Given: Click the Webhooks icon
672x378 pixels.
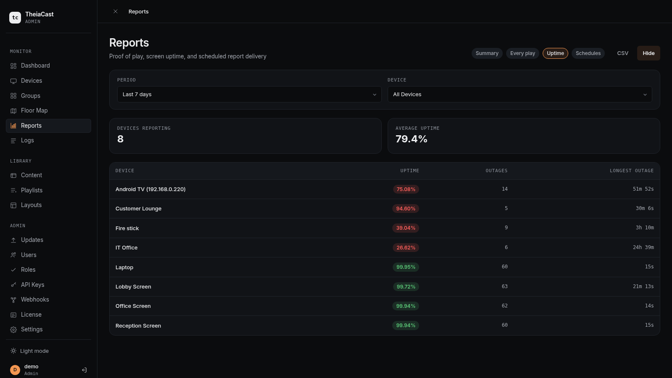Looking at the screenshot, I should click(13, 300).
